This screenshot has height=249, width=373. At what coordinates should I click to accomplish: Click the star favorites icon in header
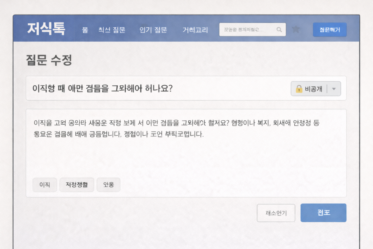[296, 30]
